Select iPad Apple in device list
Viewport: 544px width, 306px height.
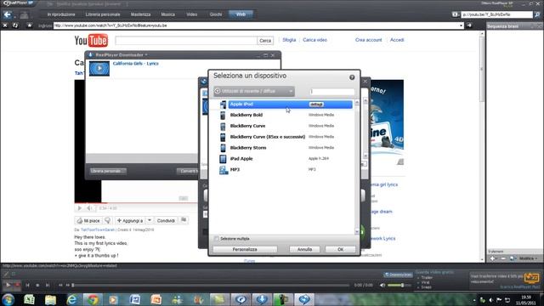241,159
